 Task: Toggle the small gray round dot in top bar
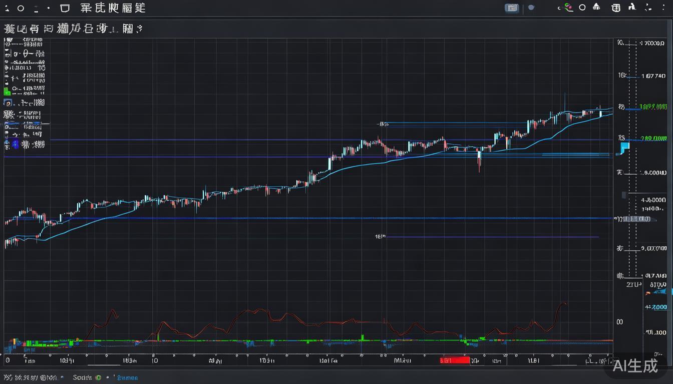tap(531, 7)
